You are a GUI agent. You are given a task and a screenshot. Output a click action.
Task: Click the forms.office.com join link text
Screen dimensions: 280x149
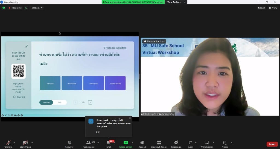pos(18,88)
